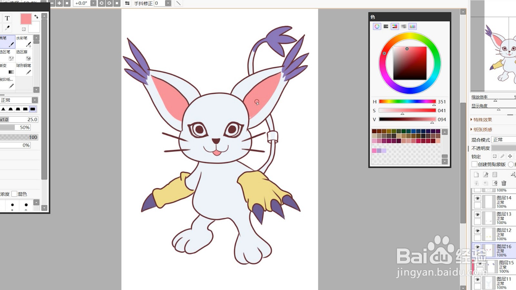Swap foreground and background colors
The image size is (516, 290).
[36, 16]
